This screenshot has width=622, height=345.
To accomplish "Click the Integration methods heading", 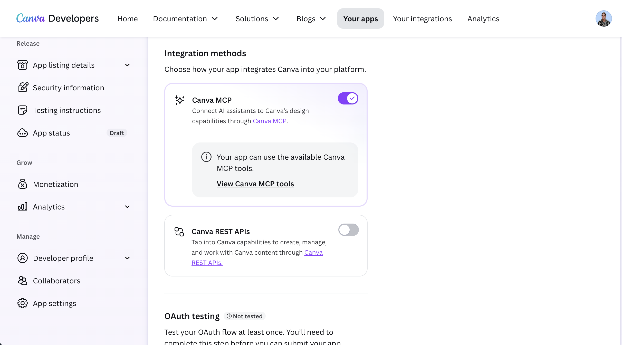I will pos(205,53).
